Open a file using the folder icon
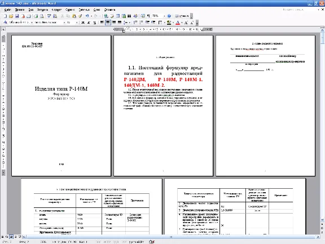Viewport: 325px width, 244px height. tap(11, 16)
